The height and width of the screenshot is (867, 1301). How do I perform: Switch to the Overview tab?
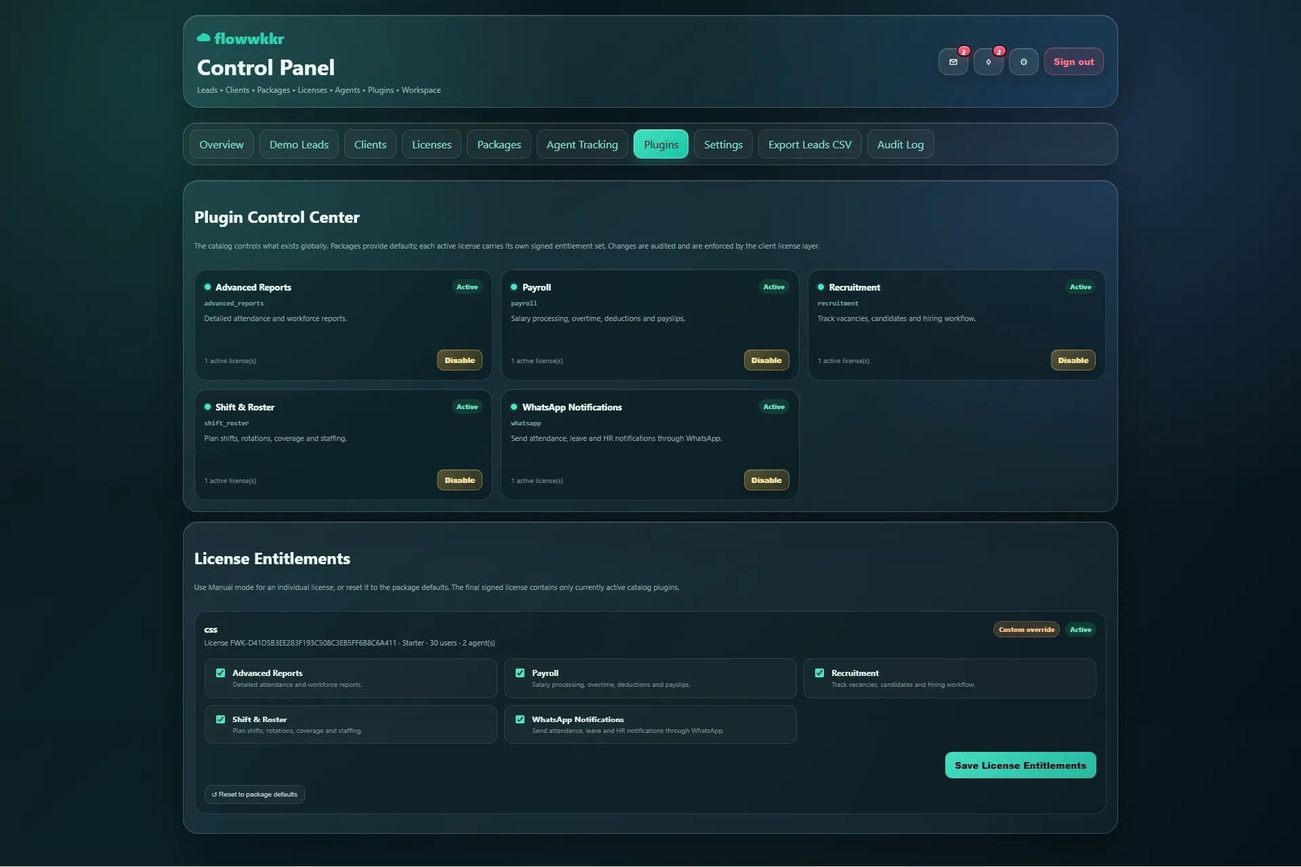[x=222, y=144]
